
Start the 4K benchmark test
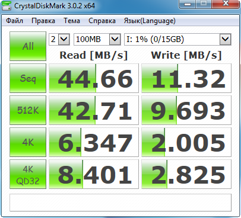coord(28,142)
